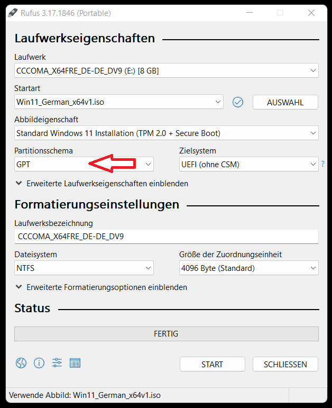The image size is (332, 408).
Task: Click the AUSWAHL button
Action: tap(285, 102)
